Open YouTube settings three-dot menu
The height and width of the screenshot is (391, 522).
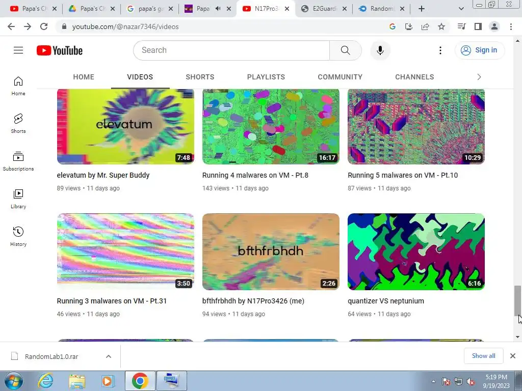coord(440,50)
